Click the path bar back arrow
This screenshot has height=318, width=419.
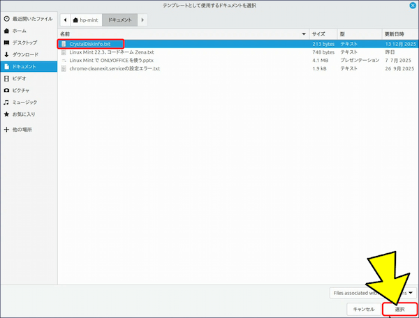tap(65, 20)
